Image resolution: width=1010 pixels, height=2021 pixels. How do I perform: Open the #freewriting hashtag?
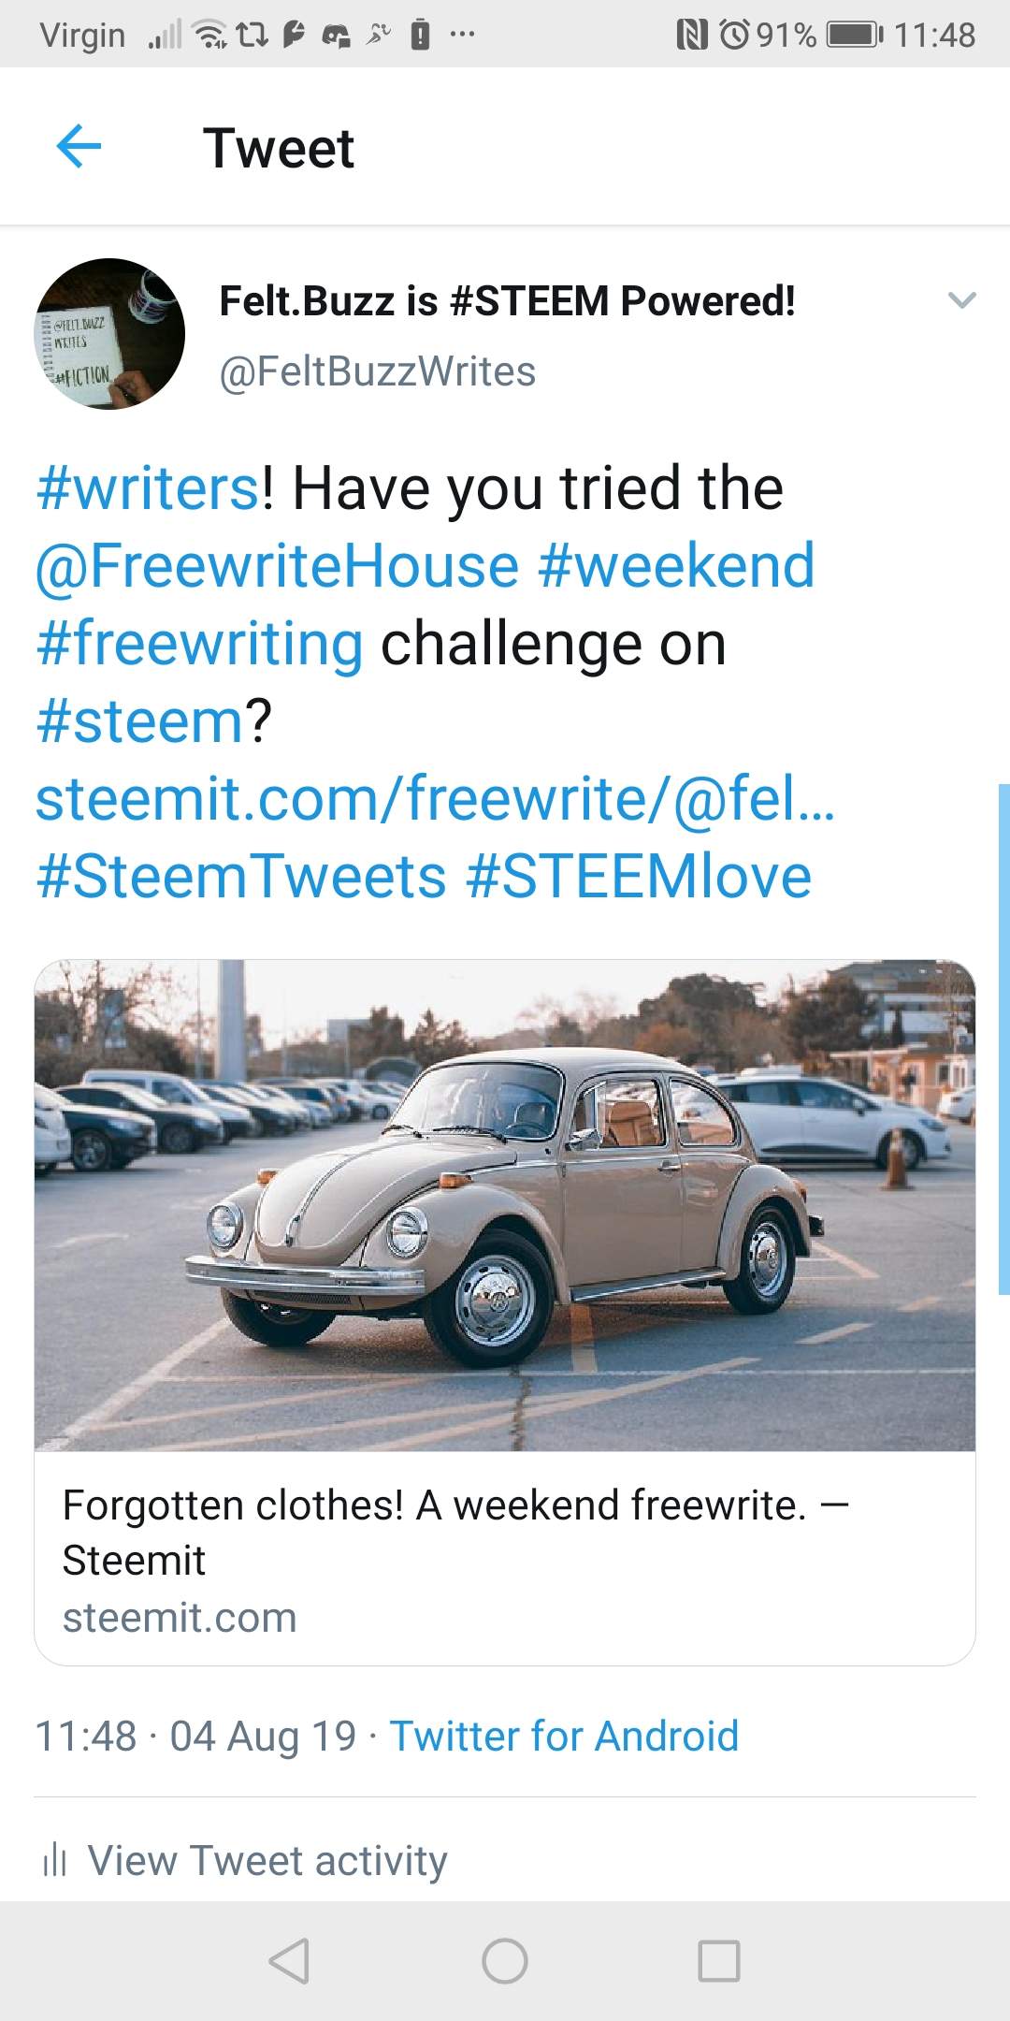(199, 644)
